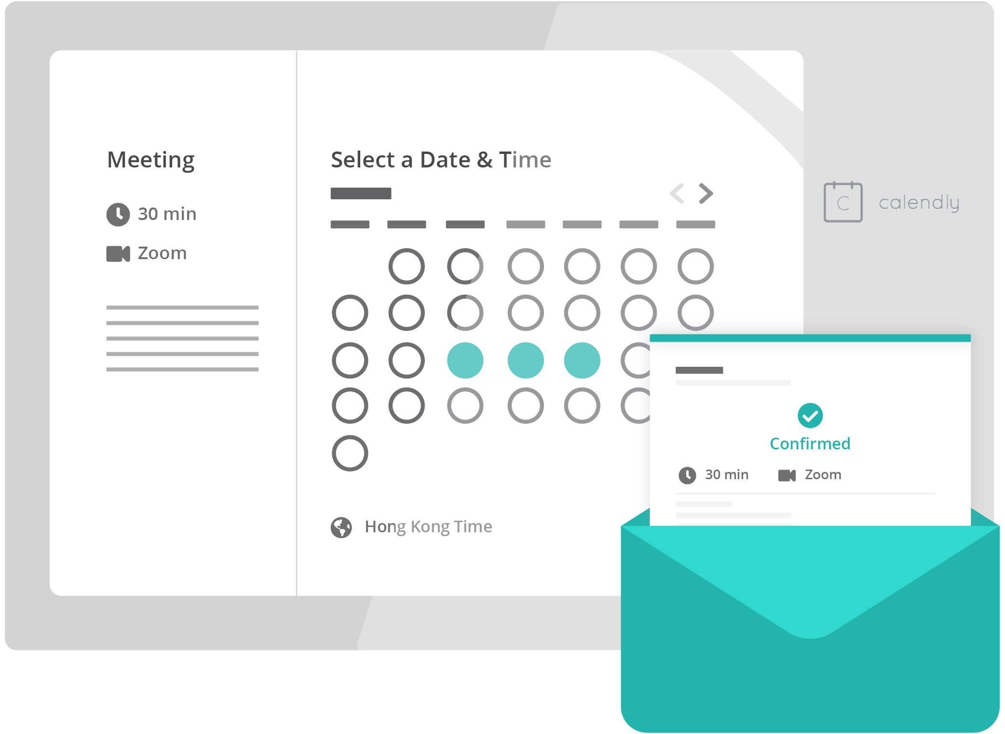Click the clock icon on confirmation card

[687, 475]
